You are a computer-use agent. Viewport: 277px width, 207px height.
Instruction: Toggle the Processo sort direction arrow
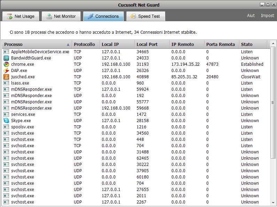[x=68, y=45]
